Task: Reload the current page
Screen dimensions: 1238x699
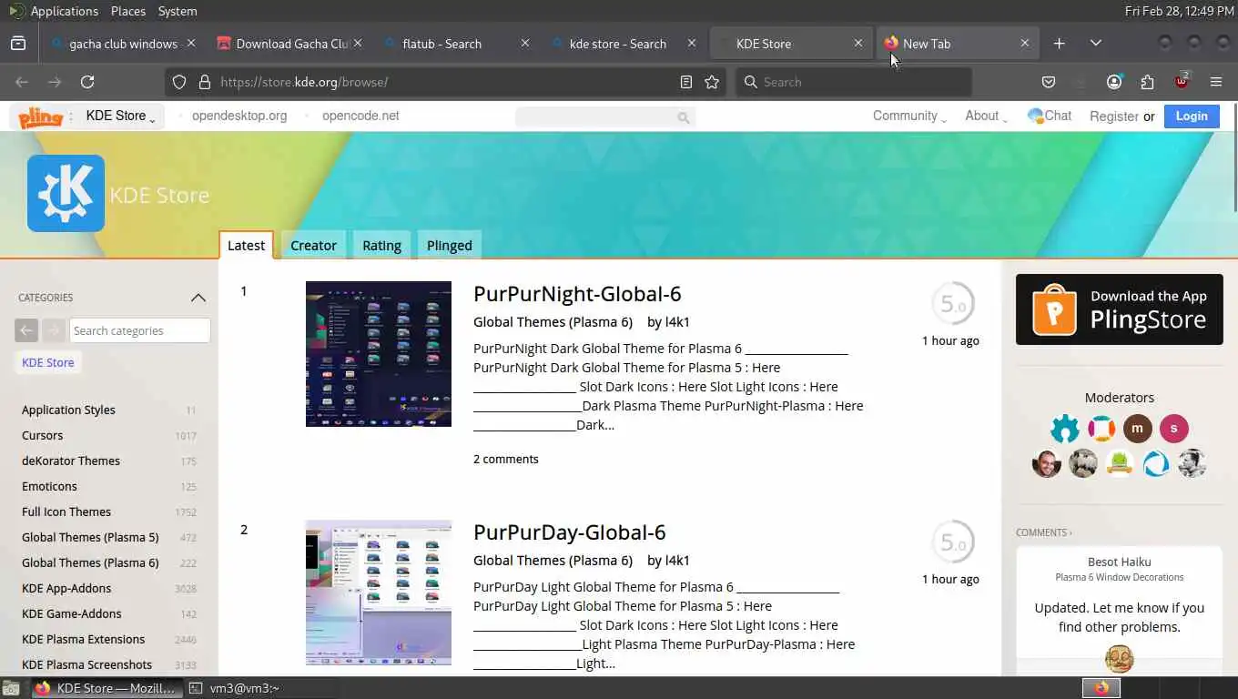Action: click(x=87, y=82)
